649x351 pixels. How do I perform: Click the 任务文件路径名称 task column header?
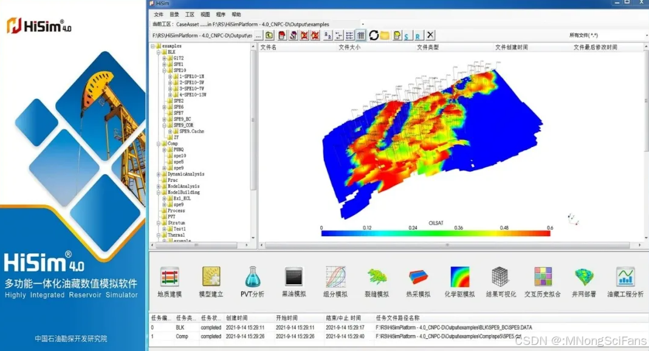[398, 318]
